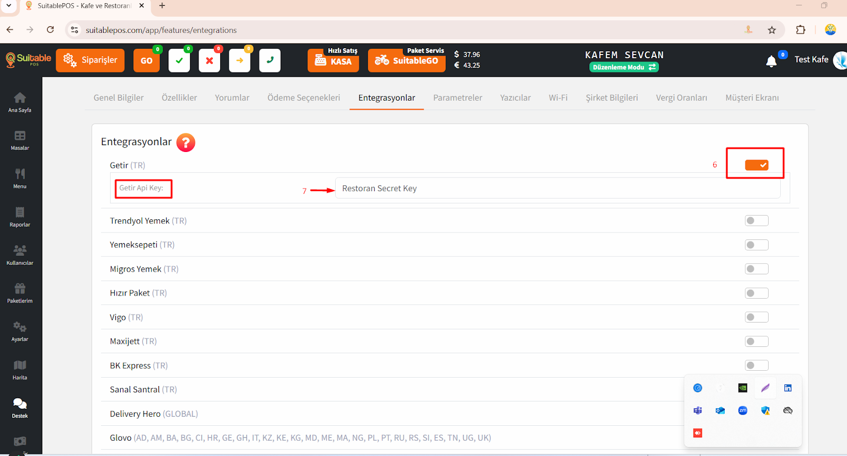Click the green phone call icon

pos(270,60)
